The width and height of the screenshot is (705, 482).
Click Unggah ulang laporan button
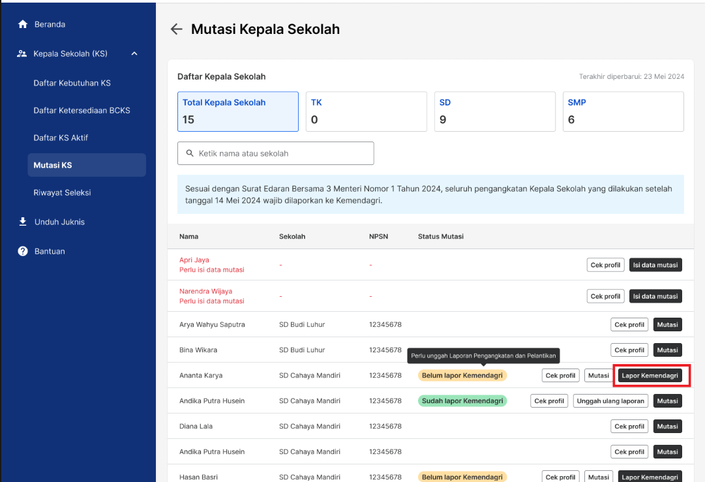coord(610,401)
